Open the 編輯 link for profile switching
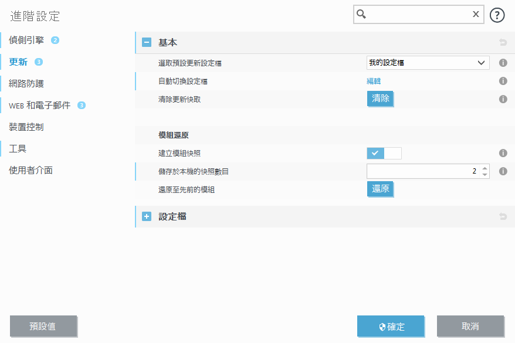515x343 pixels. tap(374, 81)
